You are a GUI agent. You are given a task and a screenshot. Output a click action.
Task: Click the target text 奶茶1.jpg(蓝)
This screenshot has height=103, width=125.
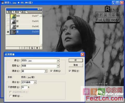point(28,77)
